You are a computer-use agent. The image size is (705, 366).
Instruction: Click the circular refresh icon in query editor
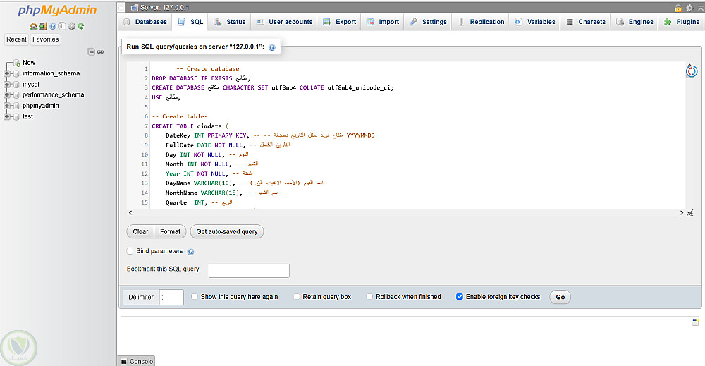coord(692,71)
